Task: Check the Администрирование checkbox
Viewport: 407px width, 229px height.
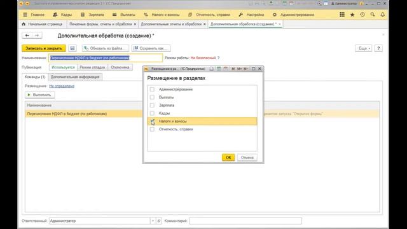Action: pyautogui.click(x=152, y=89)
